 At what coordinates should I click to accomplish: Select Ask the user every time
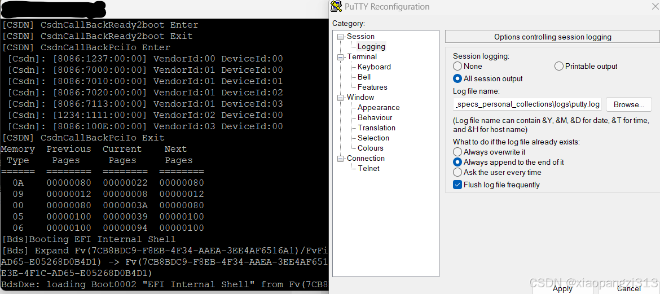pos(497,172)
